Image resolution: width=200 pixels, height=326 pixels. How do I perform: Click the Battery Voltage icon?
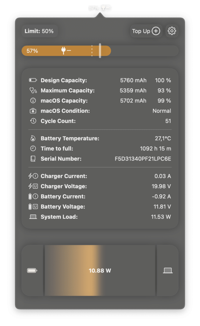[x=33, y=207]
